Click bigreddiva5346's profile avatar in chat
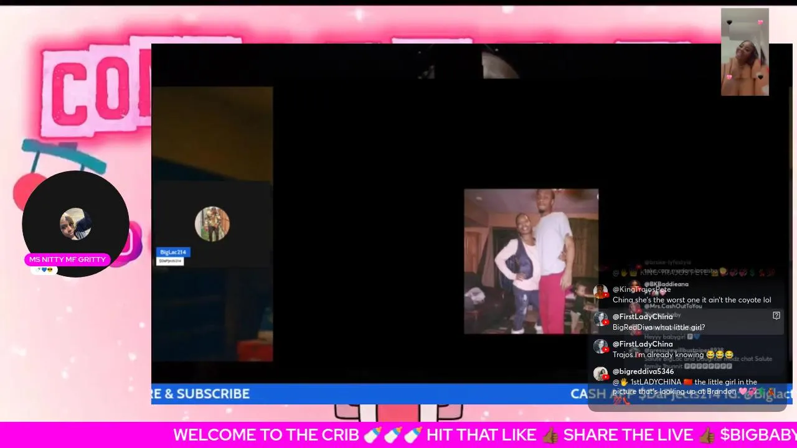797x448 pixels. (600, 374)
